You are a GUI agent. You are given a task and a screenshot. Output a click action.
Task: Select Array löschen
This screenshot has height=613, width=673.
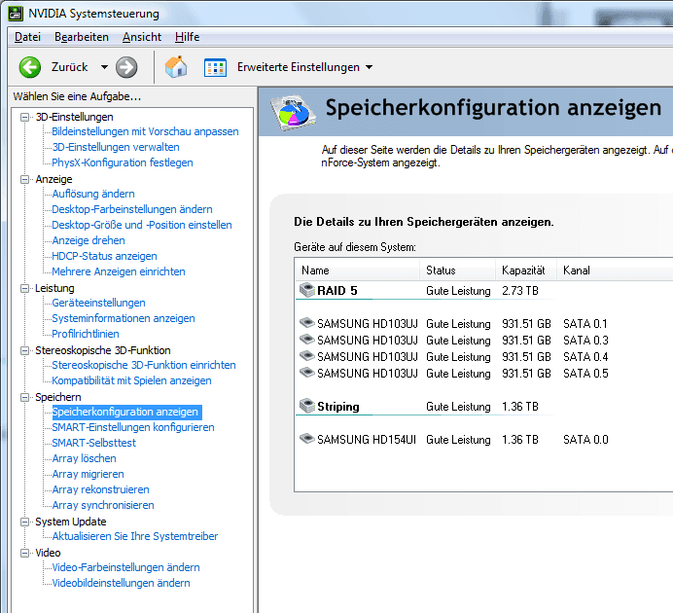point(84,458)
